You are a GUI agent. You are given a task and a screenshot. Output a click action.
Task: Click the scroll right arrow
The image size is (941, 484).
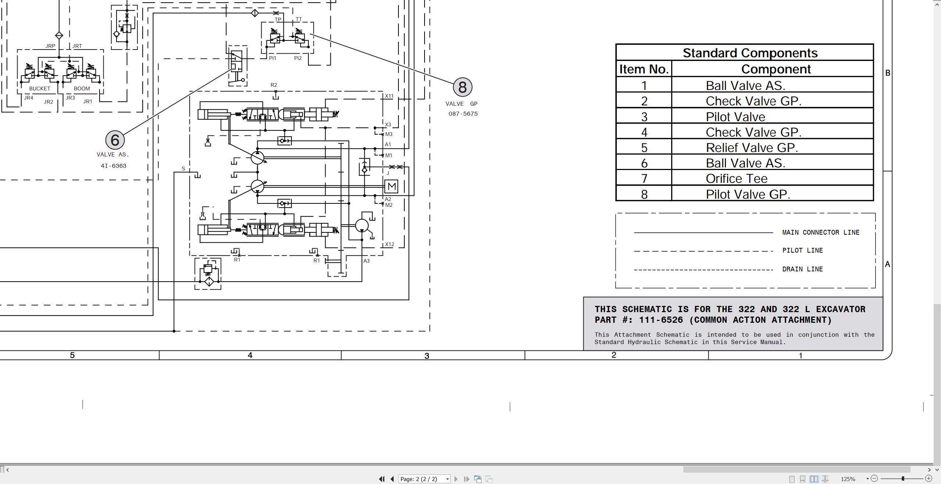coord(929,470)
